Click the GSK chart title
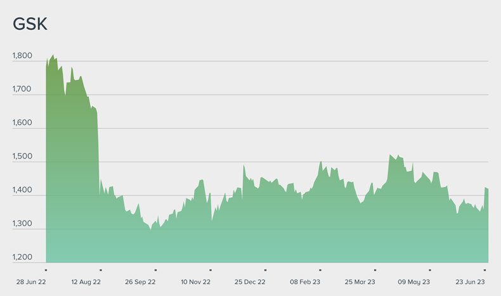 pyautogui.click(x=30, y=25)
